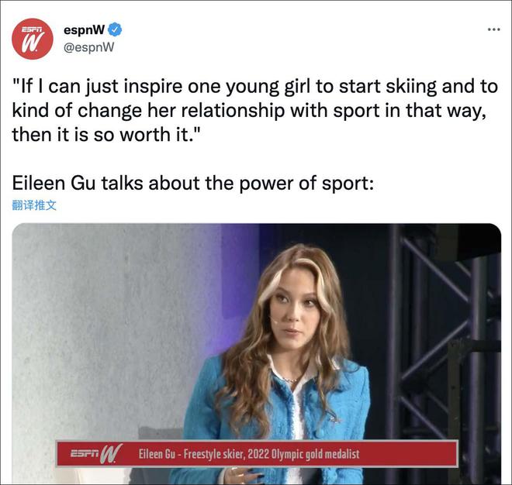Open the espnW red profile avatar
This screenshot has height=485, width=512.
point(33,39)
